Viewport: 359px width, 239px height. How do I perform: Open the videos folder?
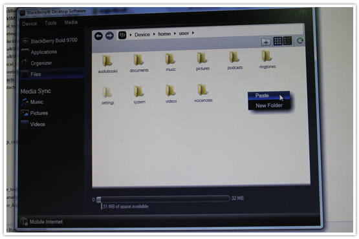point(171,94)
